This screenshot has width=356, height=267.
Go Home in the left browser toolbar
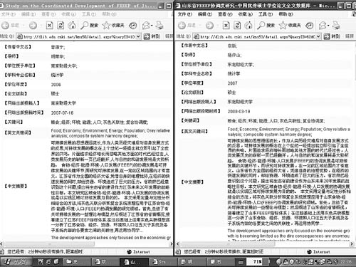(72, 25)
